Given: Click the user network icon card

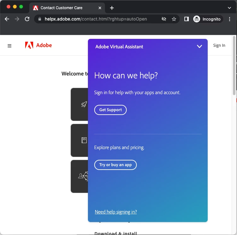Looking at the screenshot, I should (x=79, y=176).
